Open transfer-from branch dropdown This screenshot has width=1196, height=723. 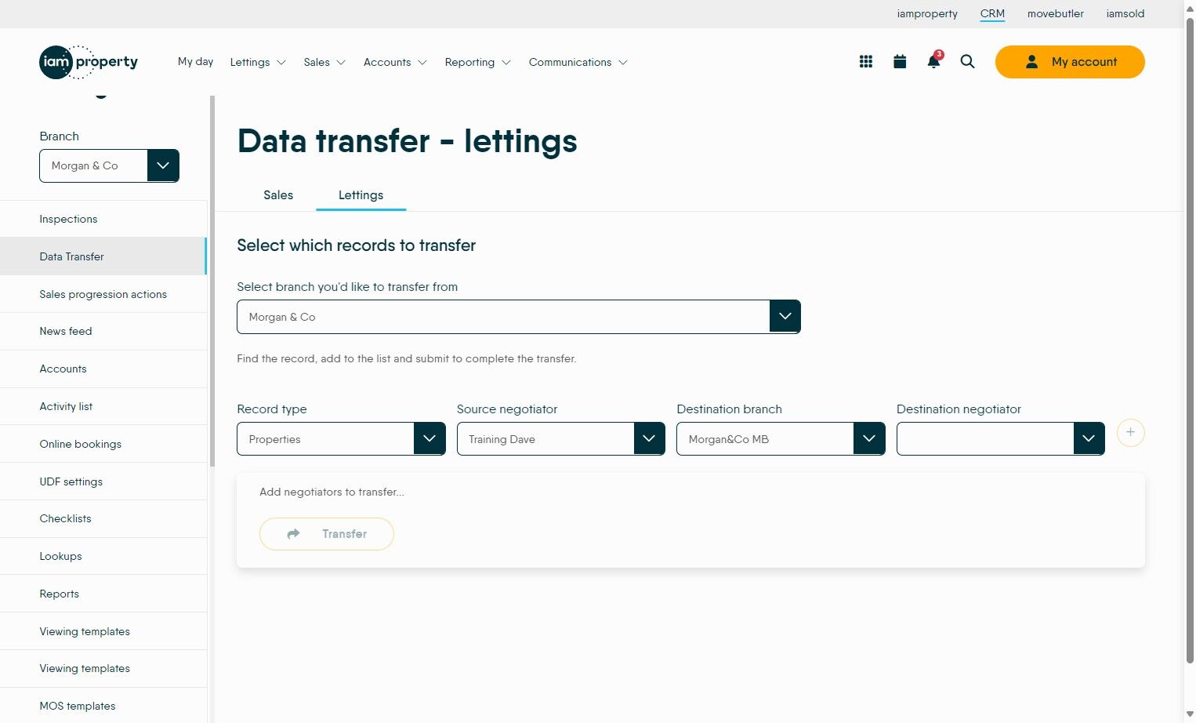coord(518,317)
